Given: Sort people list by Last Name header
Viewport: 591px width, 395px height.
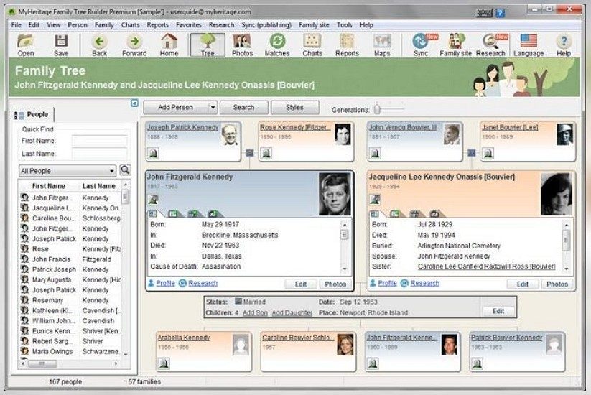Looking at the screenshot, I should tap(99, 186).
